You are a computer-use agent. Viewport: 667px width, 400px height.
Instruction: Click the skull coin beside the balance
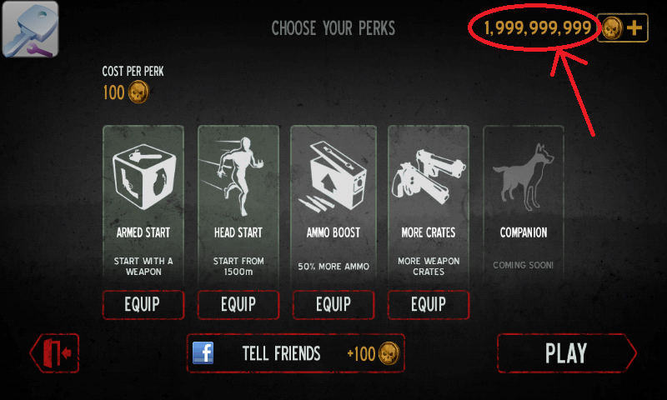[x=612, y=28]
